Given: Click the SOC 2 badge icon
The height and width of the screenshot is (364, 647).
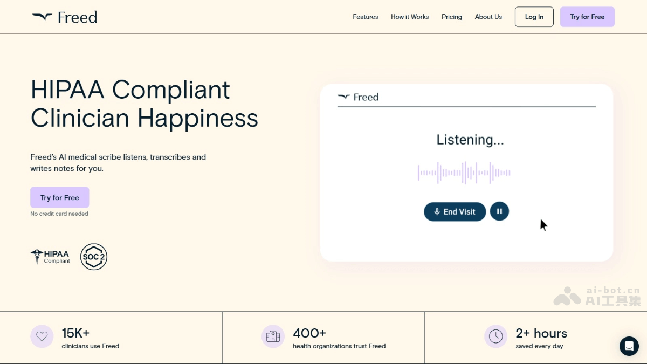Looking at the screenshot, I should click(94, 257).
